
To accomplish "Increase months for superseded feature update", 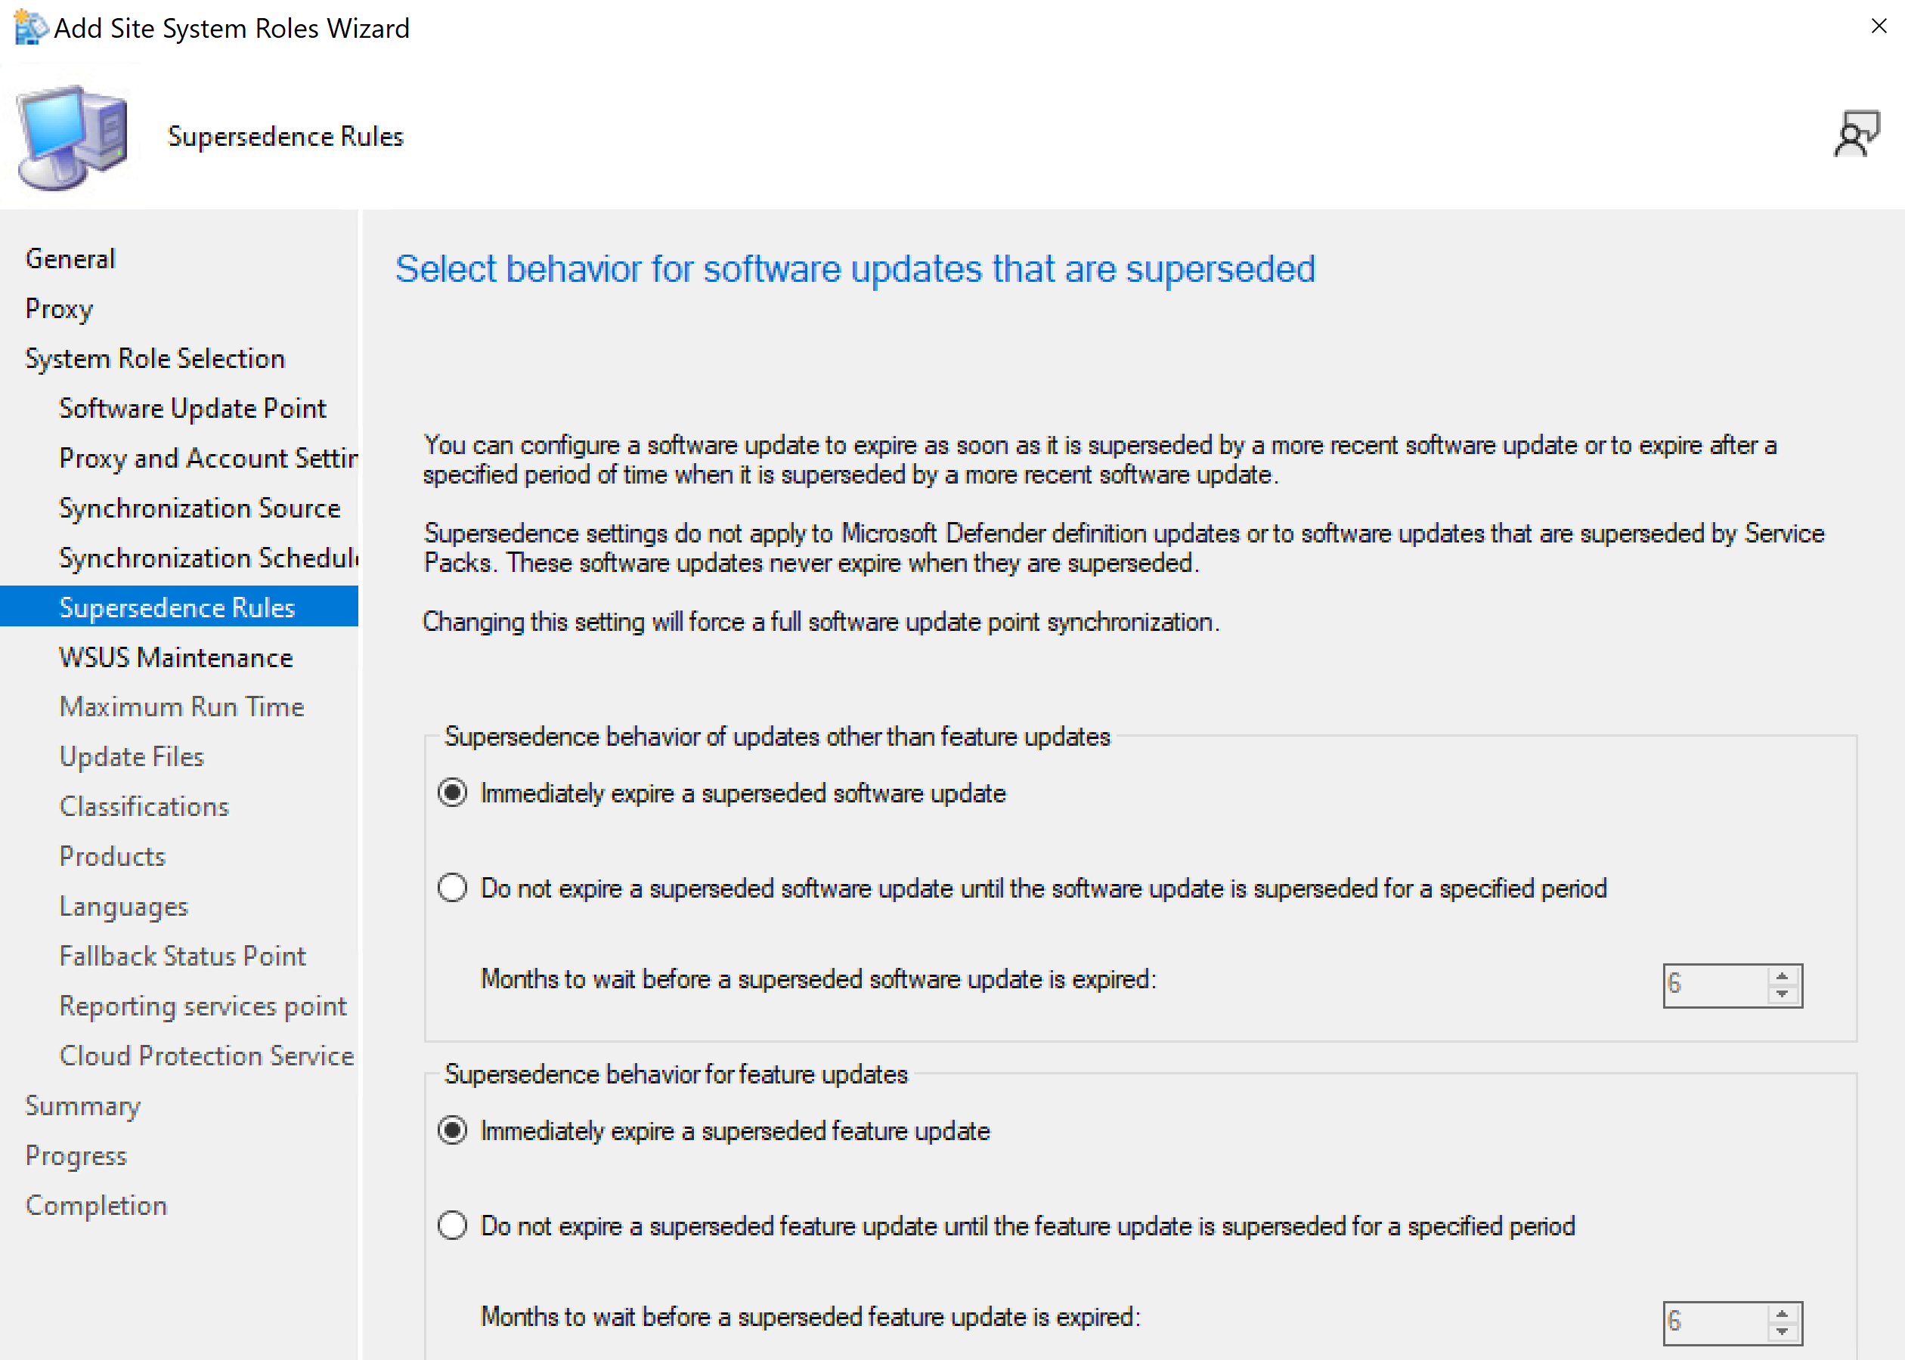I will [x=1782, y=1314].
